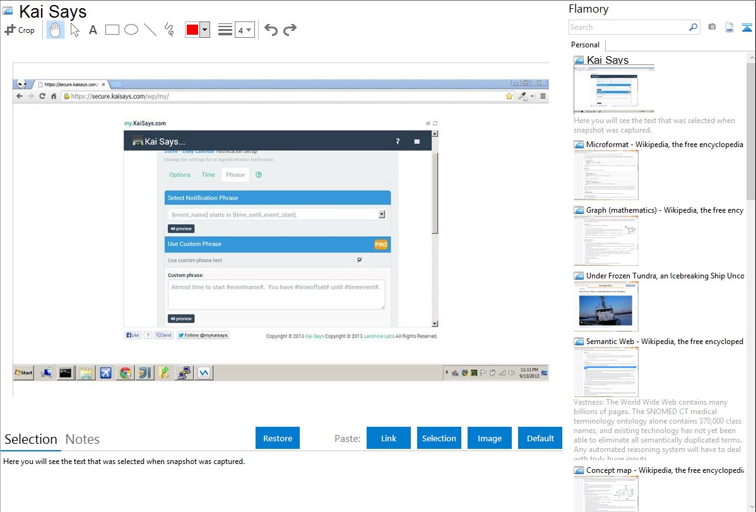Click the Default paste button
This screenshot has width=756, height=512.
540,438
